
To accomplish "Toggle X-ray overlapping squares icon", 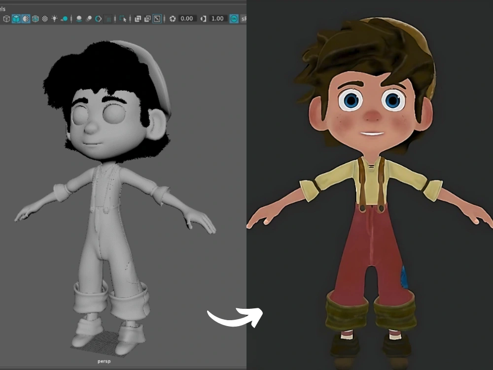I will coord(138,19).
